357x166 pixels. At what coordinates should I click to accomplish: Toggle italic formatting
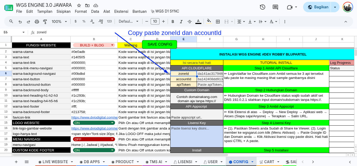[181, 21]
